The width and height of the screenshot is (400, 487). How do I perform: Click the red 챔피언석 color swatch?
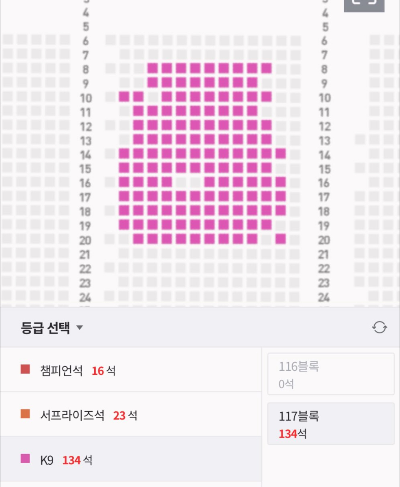(x=25, y=369)
